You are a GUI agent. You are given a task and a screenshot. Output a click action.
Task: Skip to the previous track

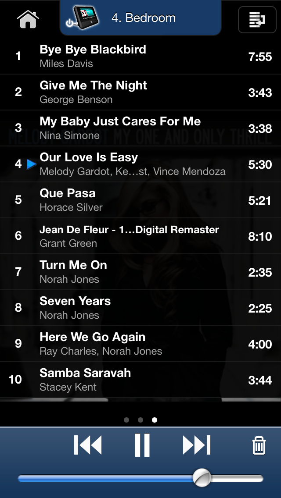point(88,445)
